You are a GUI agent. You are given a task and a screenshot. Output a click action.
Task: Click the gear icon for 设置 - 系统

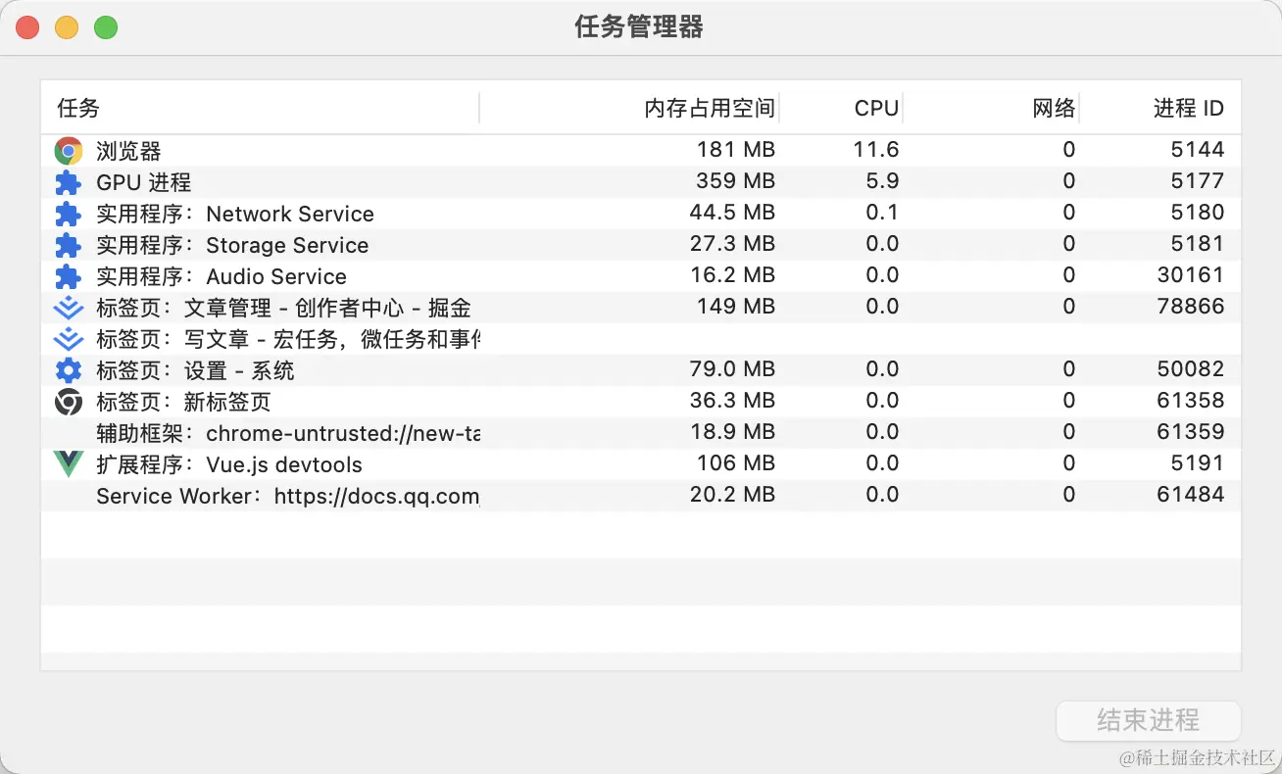[x=68, y=370]
